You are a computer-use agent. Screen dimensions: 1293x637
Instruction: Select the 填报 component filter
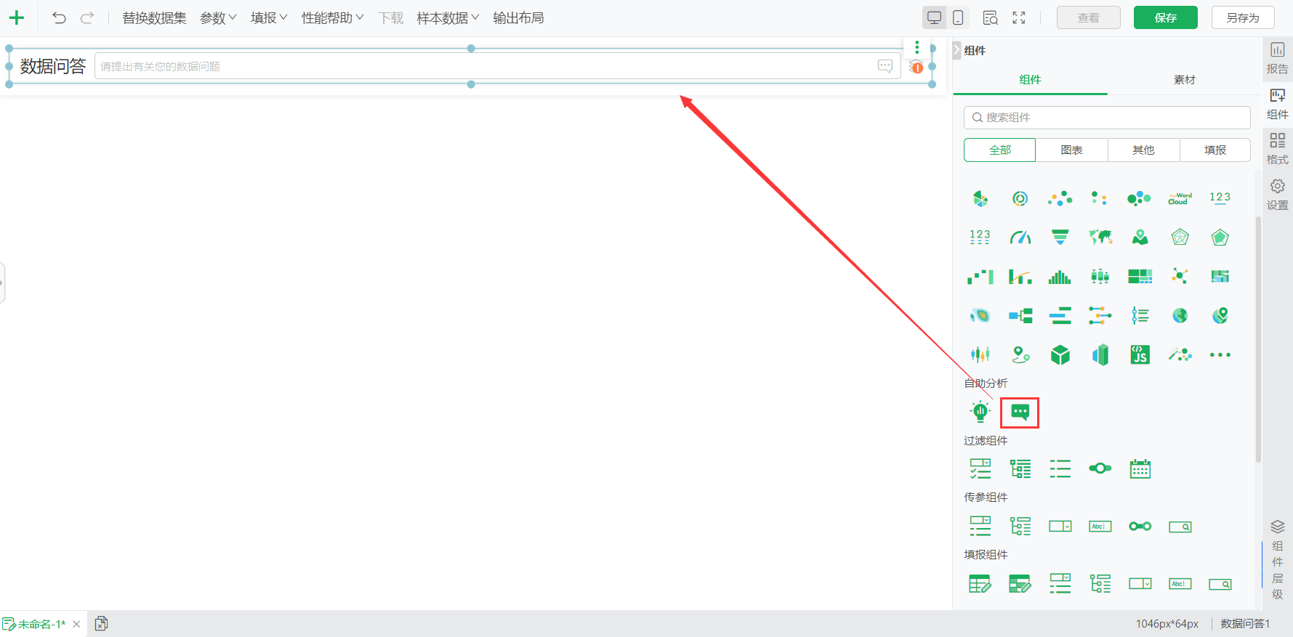click(x=1215, y=150)
